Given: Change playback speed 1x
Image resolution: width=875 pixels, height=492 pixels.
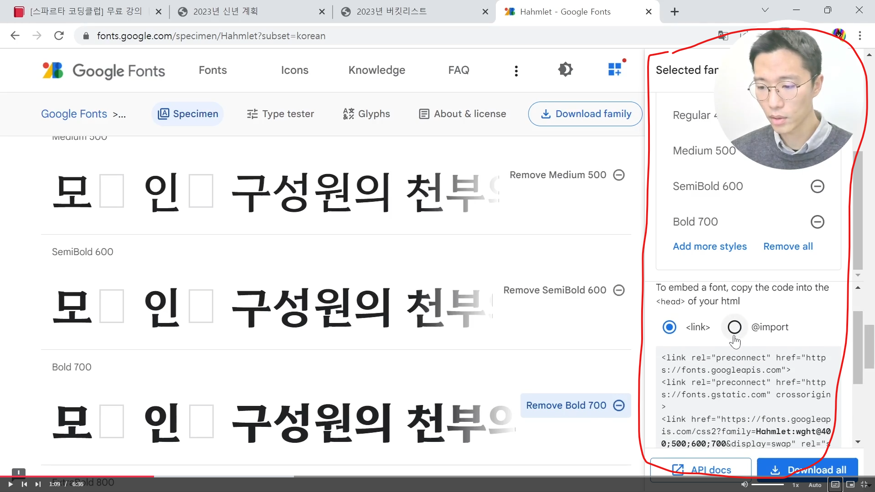Looking at the screenshot, I should (x=795, y=485).
